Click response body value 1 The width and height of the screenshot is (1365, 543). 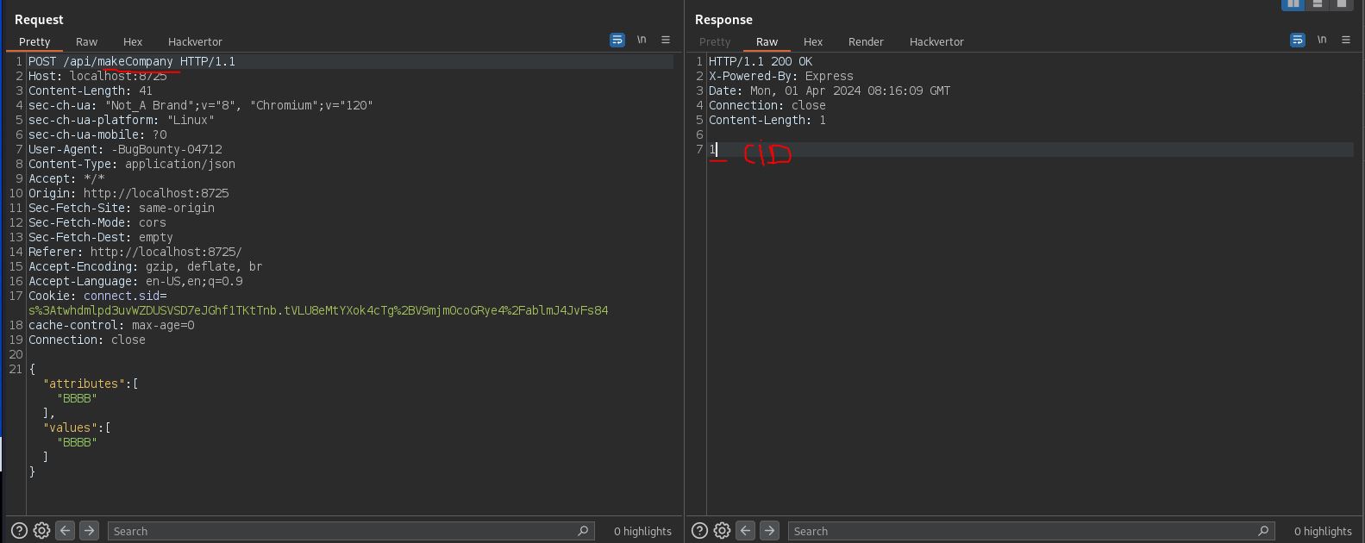pos(712,149)
